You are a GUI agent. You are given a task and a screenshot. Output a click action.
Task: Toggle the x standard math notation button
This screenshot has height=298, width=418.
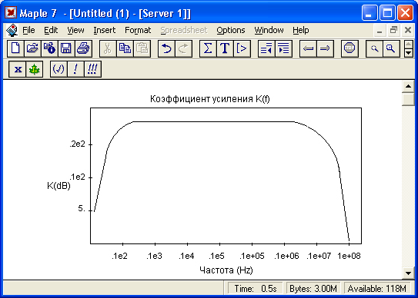(x=18, y=69)
